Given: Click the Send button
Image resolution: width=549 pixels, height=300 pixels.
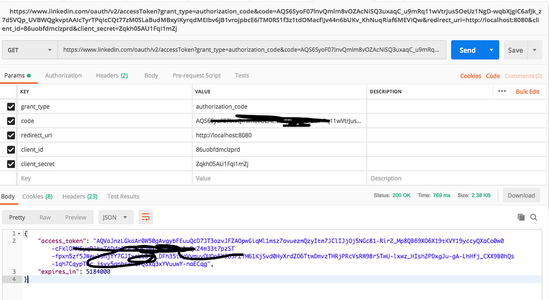Looking at the screenshot, I should point(466,50).
